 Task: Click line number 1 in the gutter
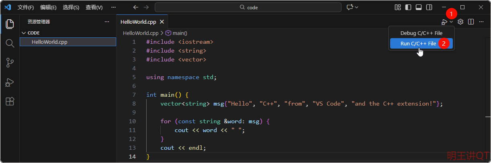[x=134, y=42]
